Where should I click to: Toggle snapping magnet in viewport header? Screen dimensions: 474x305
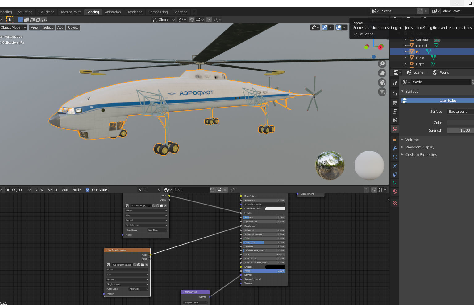pos(192,20)
